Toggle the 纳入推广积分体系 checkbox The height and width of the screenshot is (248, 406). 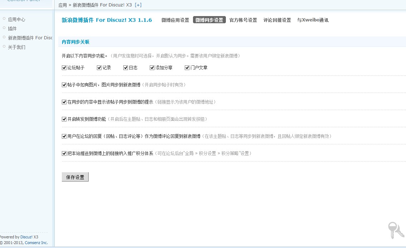tap(64, 153)
